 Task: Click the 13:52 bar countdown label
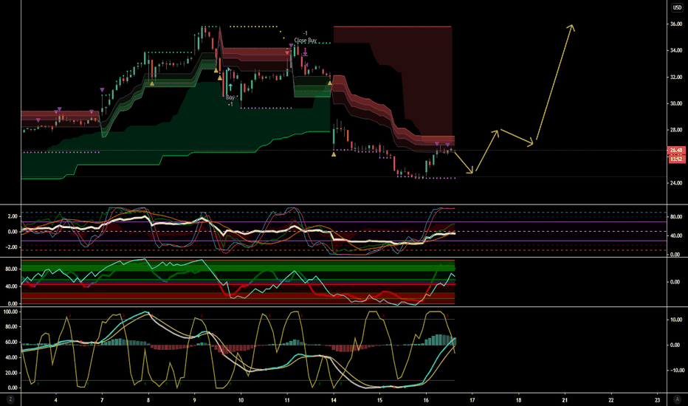676,159
